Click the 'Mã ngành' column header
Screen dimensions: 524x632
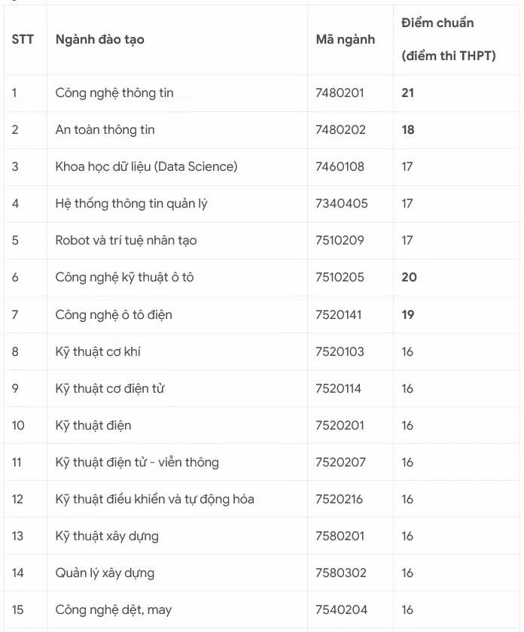coord(345,39)
